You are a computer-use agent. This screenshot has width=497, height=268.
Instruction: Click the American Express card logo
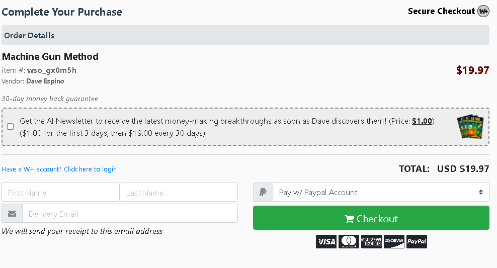click(x=371, y=242)
